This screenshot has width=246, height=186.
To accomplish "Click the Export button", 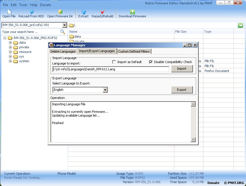I will pos(182,90).
